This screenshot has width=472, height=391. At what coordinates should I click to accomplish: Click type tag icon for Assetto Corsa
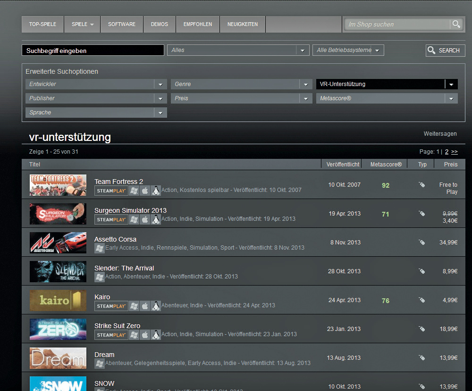coord(421,242)
